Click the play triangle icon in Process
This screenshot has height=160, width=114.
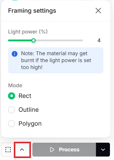(52, 150)
